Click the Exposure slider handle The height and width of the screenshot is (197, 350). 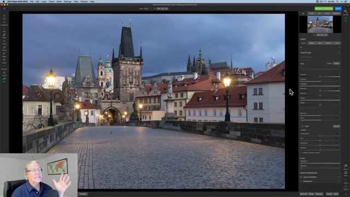click(320, 77)
